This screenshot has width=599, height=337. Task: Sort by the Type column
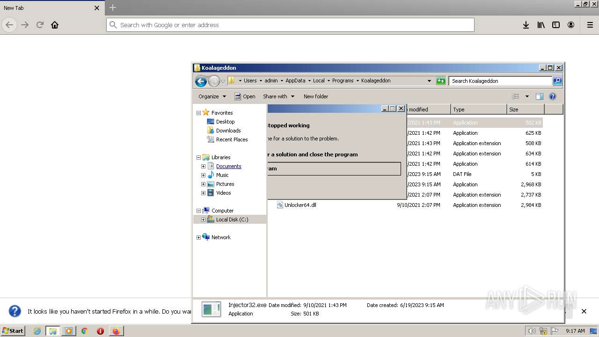coord(479,109)
